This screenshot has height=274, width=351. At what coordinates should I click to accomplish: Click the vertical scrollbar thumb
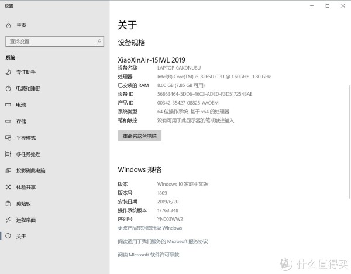click(350, 141)
